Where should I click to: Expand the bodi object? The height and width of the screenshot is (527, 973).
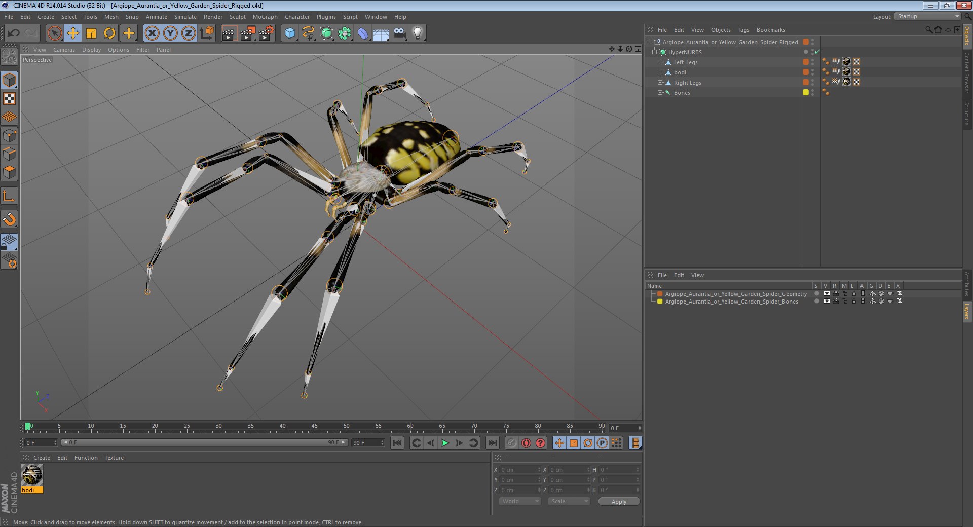(660, 72)
